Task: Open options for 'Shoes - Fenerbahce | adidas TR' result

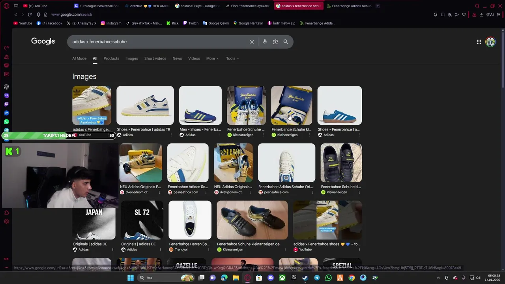Action: point(171,135)
